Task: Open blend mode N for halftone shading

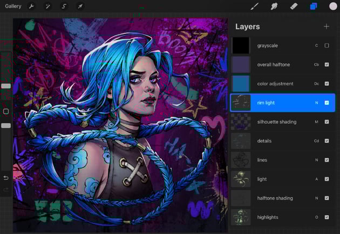Action: pyautogui.click(x=317, y=198)
